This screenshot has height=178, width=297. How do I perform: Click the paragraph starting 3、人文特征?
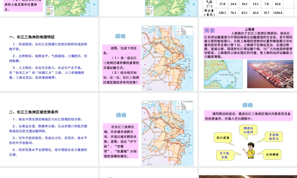pos(47,73)
